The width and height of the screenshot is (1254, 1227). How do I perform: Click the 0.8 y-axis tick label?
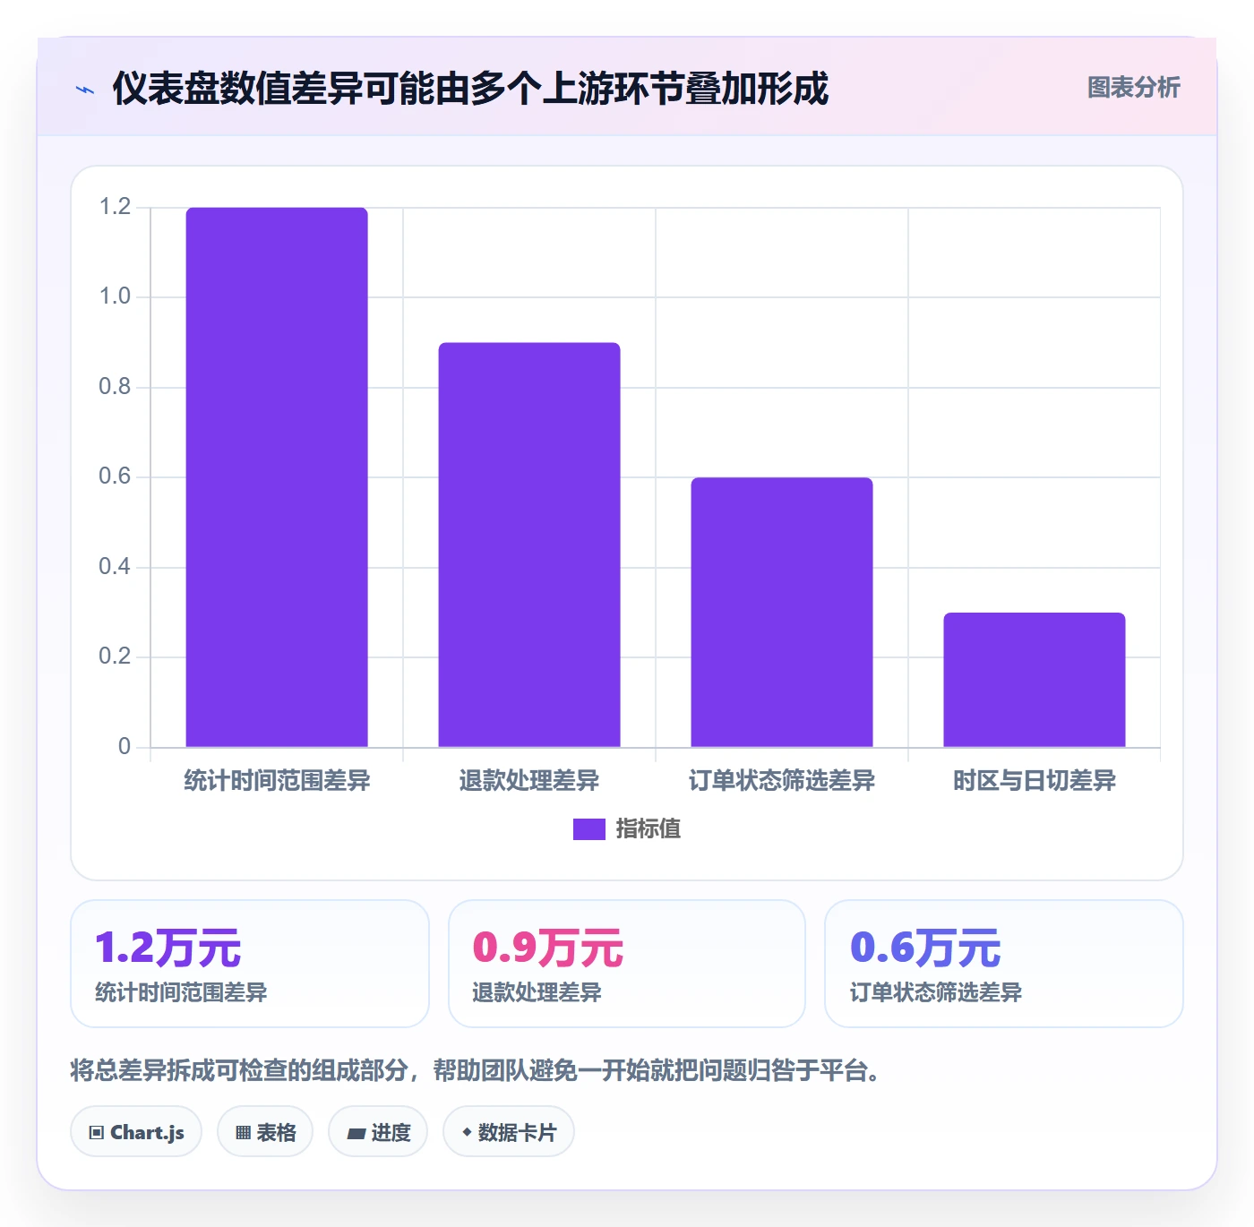(115, 387)
